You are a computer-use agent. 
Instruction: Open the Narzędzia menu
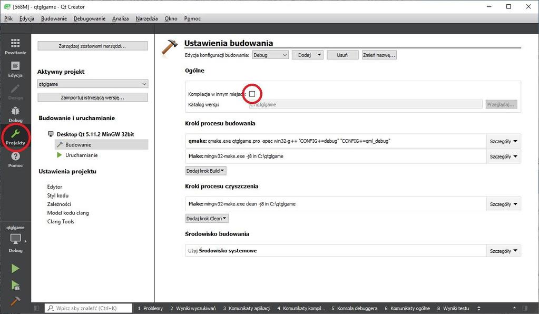(x=146, y=18)
